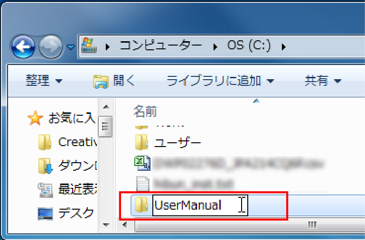This screenshot has height=240, width=365.
Task: Click the お気に入り star icon
Action: tap(35, 118)
